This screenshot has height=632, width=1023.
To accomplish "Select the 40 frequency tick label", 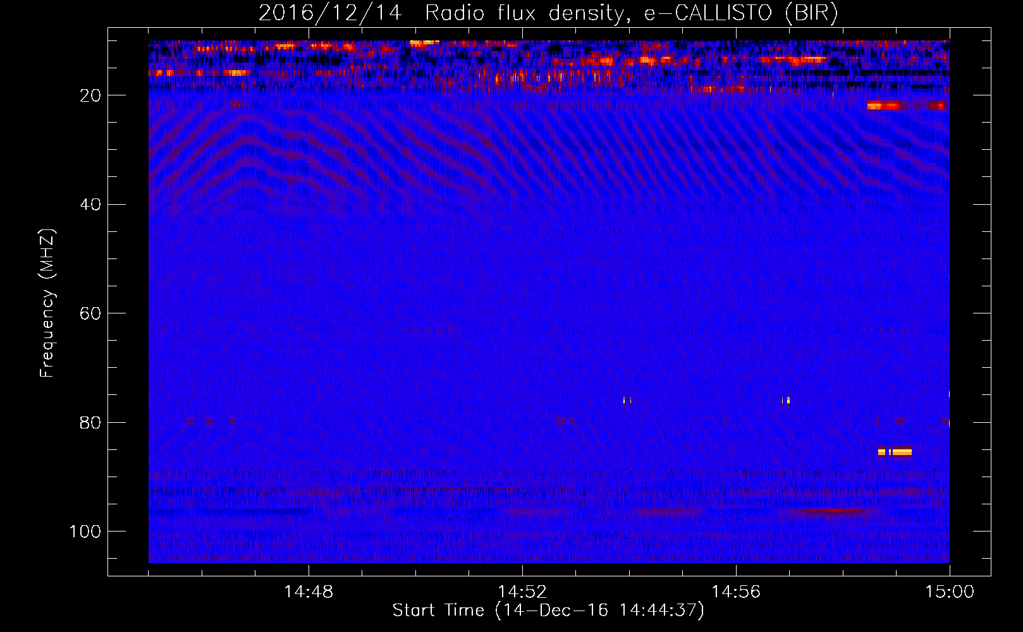I will (x=90, y=205).
